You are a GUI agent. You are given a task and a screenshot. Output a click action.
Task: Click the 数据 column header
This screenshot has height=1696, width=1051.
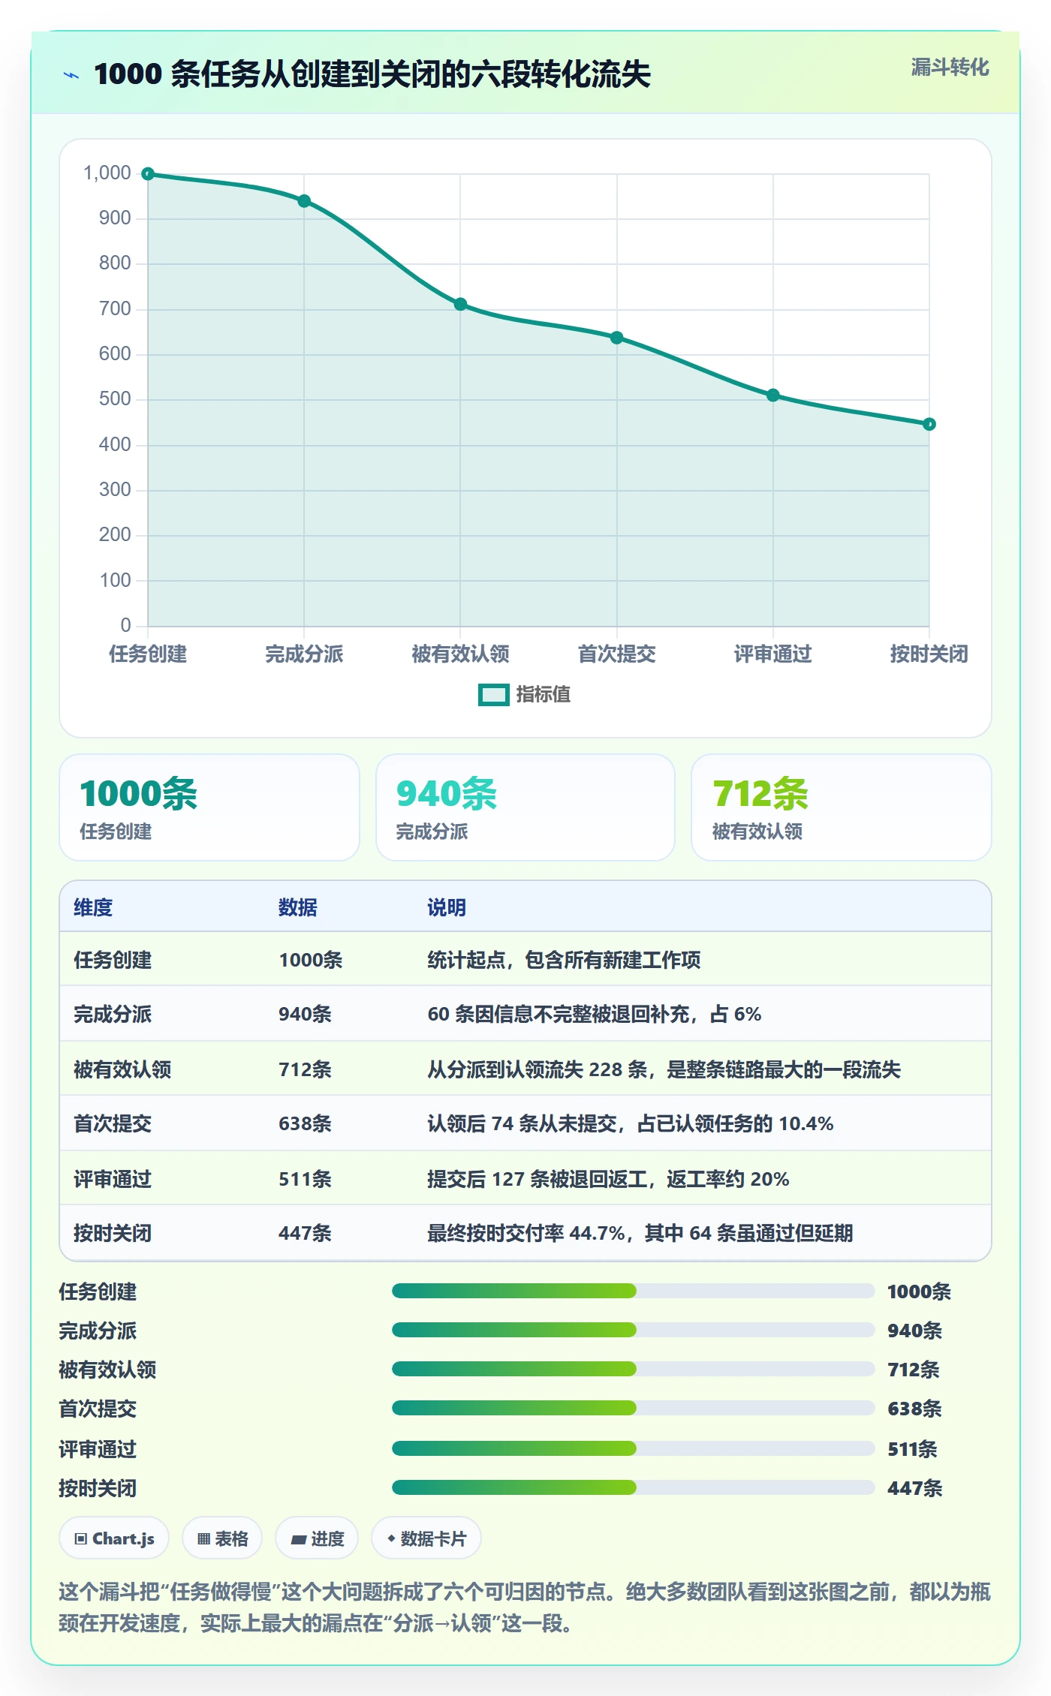pyautogui.click(x=298, y=907)
